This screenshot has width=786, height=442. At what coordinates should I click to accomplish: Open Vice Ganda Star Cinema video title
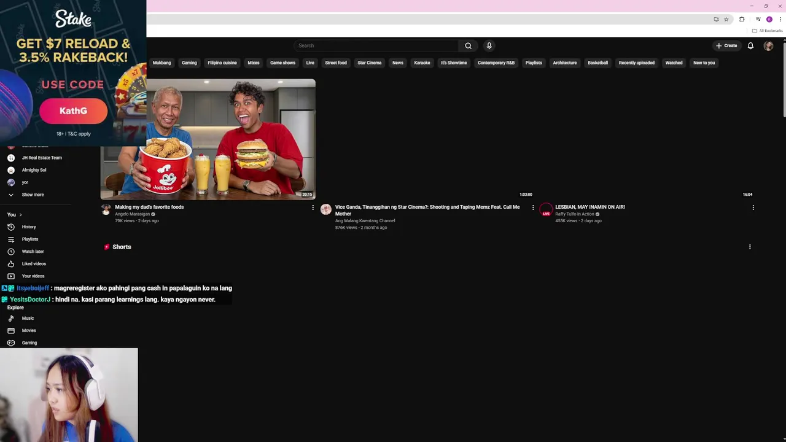(427, 210)
